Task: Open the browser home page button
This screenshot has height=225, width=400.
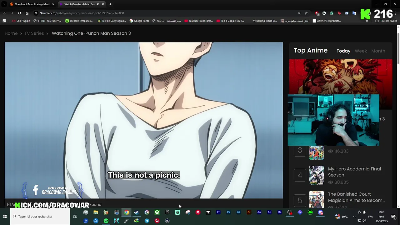Action: click(x=27, y=13)
